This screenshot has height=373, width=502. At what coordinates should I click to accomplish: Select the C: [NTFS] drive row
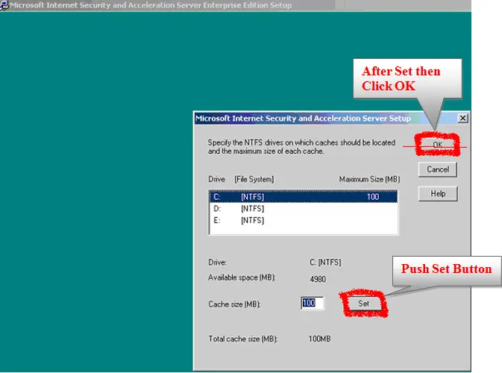pos(303,197)
